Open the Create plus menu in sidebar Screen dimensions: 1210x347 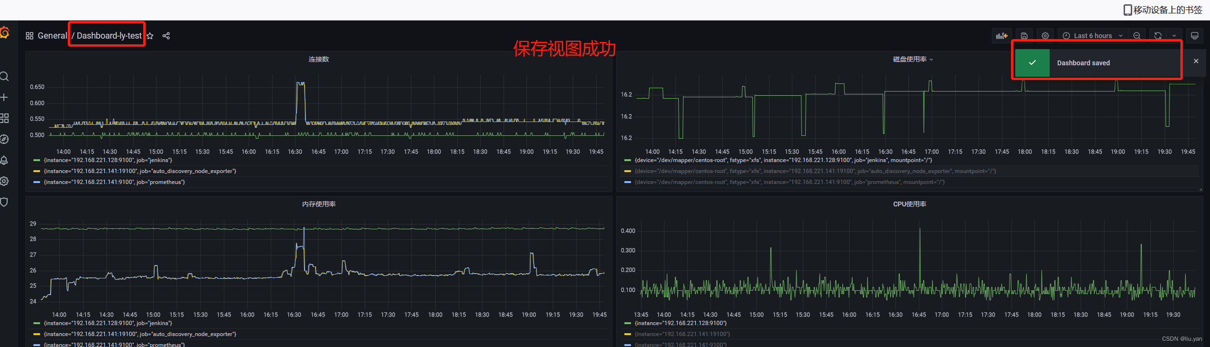pyautogui.click(x=4, y=97)
